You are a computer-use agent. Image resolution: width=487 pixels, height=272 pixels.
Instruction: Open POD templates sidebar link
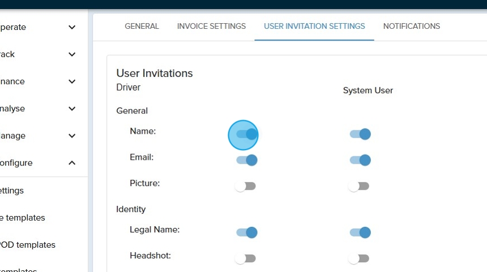(x=28, y=245)
